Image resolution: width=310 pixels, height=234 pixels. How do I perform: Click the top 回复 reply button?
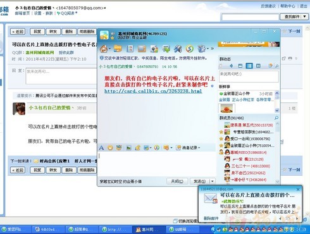click(37, 32)
